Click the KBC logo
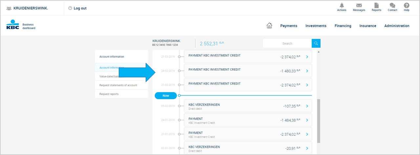The width and height of the screenshot is (420, 155). 13,25
